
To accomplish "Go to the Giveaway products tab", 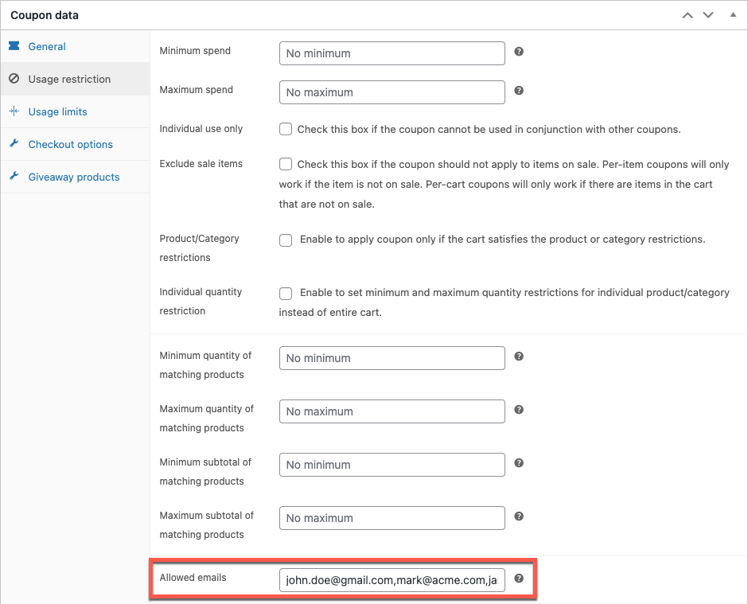I will (76, 177).
